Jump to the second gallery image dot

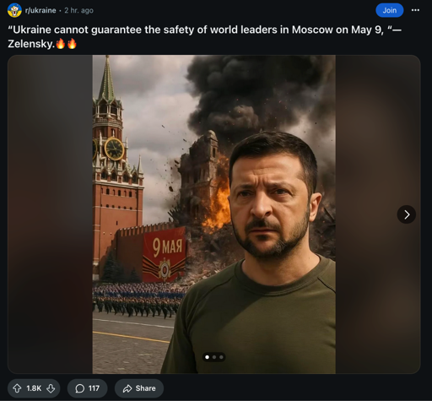click(214, 357)
